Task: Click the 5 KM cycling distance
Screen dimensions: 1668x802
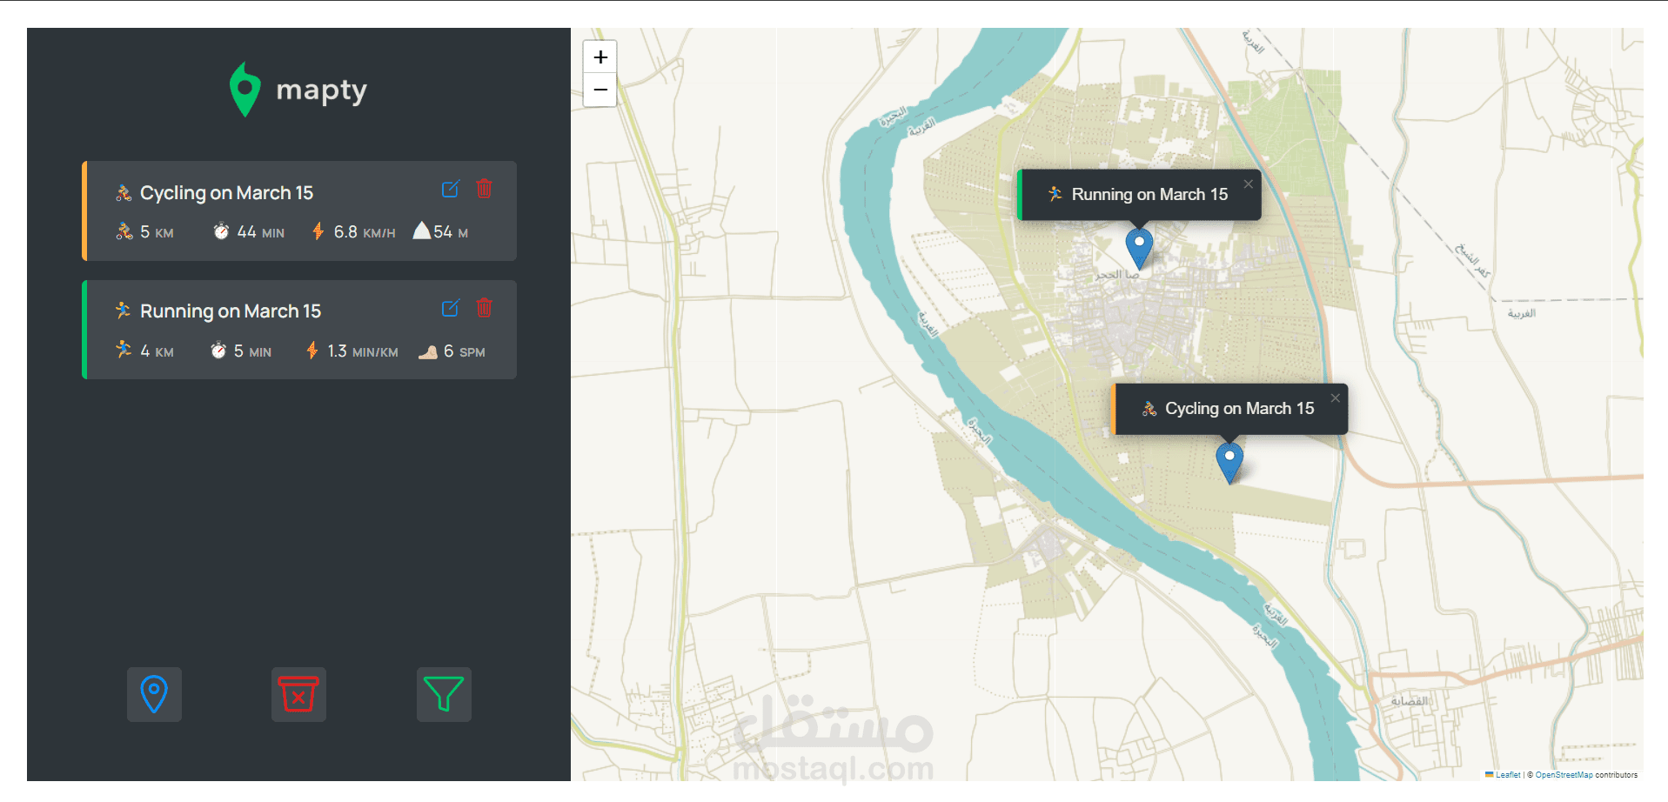Action: coord(157,232)
